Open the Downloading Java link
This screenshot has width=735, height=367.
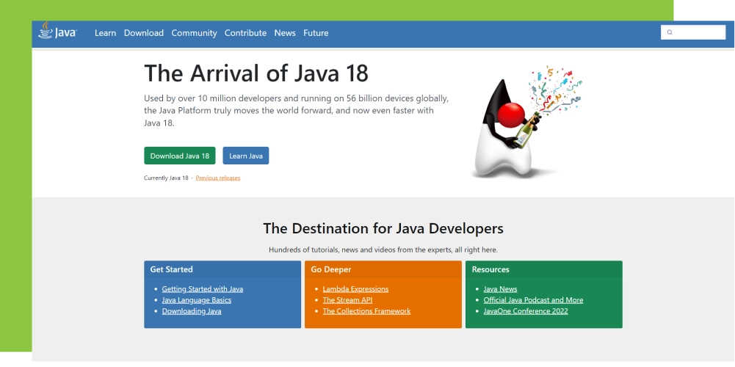(x=192, y=311)
